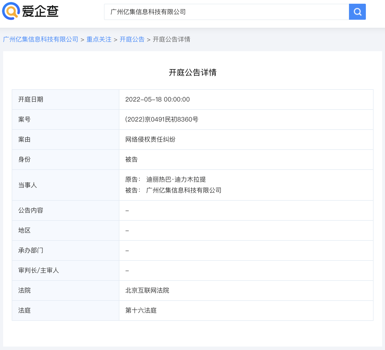Select the 地区 label cell

pos(65,230)
